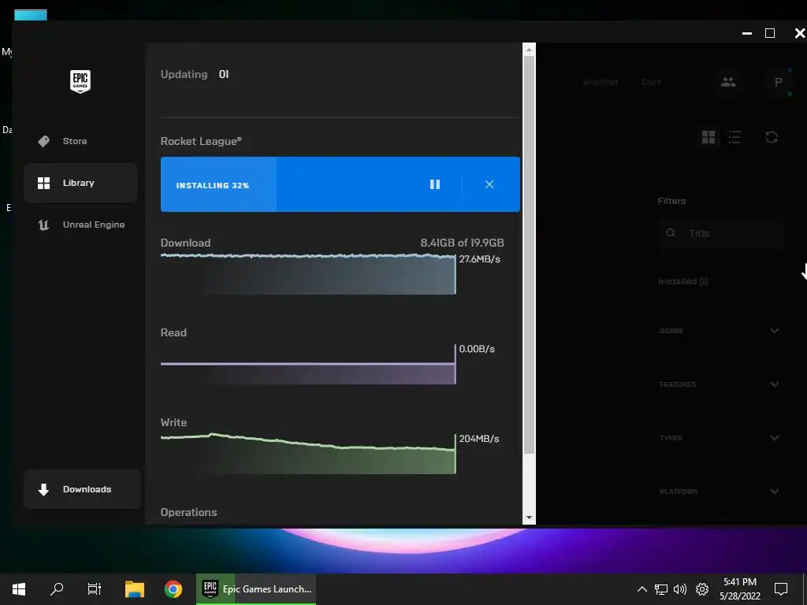Image resolution: width=807 pixels, height=605 pixels.
Task: Expand the Genre filter
Action: click(x=720, y=330)
